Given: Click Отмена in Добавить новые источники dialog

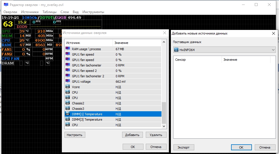Looking at the screenshot, I should [x=265, y=147].
